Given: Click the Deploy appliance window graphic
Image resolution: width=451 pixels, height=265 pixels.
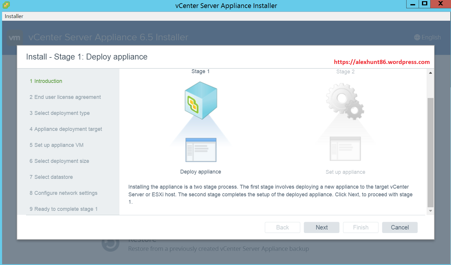Looking at the screenshot, I should coord(201,150).
